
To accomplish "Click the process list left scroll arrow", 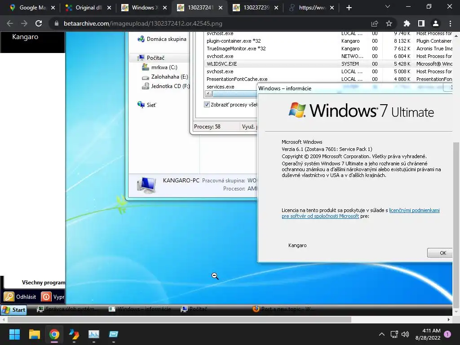I will (208, 94).
